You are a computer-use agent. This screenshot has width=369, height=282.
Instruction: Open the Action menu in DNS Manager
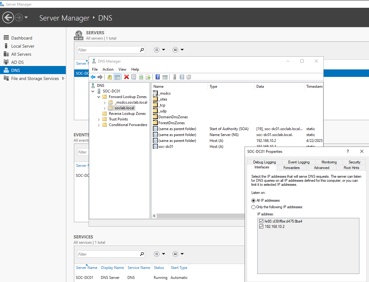[x=108, y=69]
